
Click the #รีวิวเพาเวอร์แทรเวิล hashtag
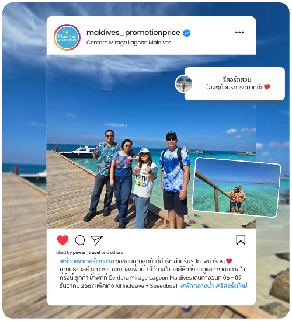[x=87, y=261]
